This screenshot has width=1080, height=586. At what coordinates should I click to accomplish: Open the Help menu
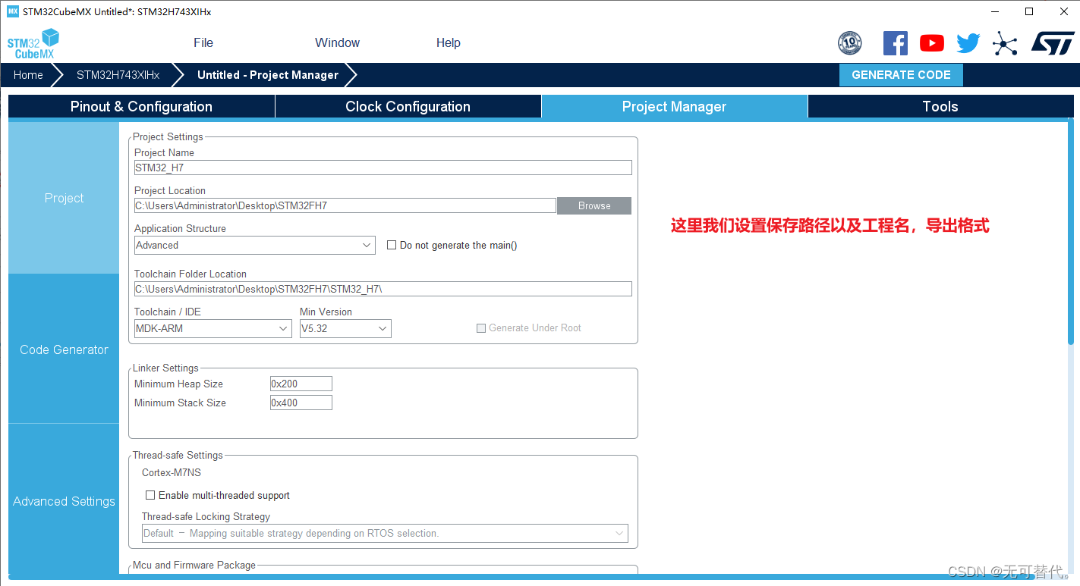click(449, 42)
